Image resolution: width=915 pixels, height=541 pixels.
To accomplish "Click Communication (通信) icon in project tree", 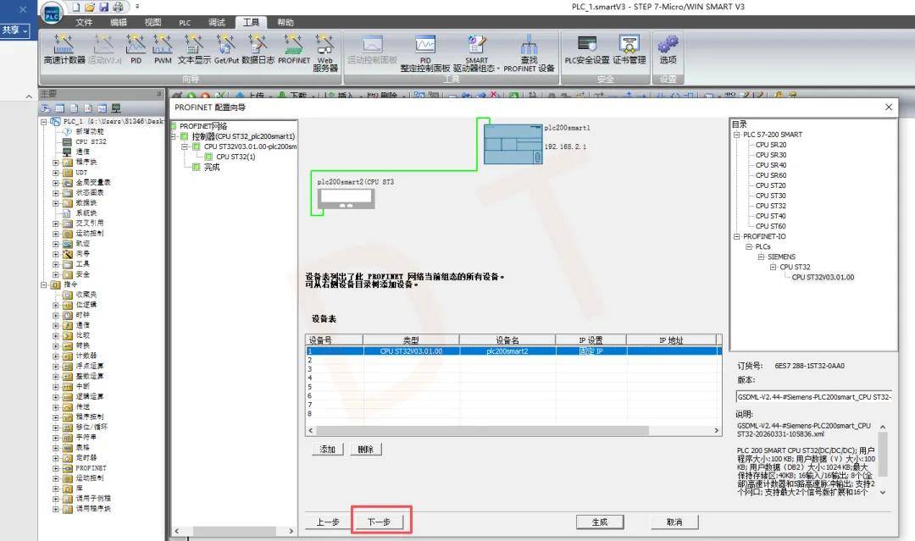I will 67,152.
